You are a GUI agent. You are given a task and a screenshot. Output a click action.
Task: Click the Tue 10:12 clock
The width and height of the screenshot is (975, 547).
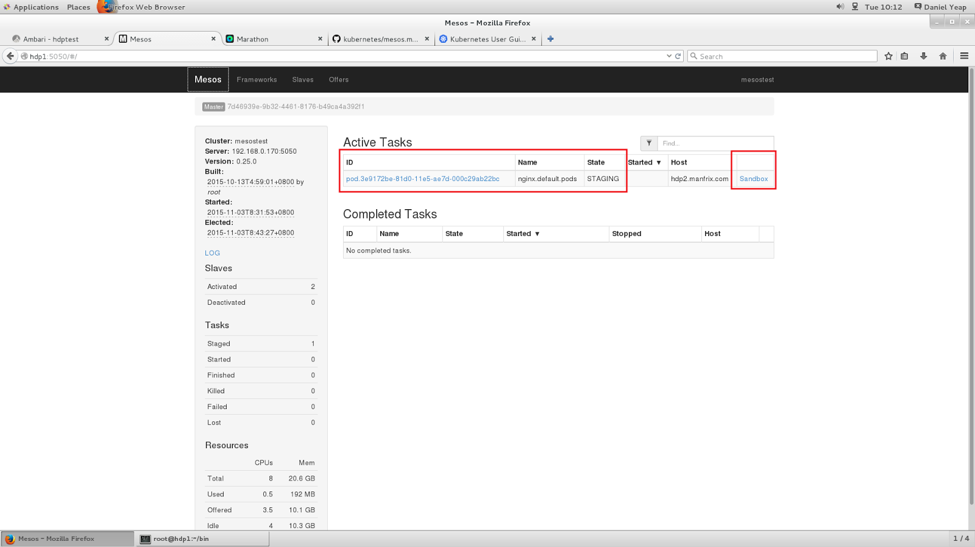pos(883,7)
